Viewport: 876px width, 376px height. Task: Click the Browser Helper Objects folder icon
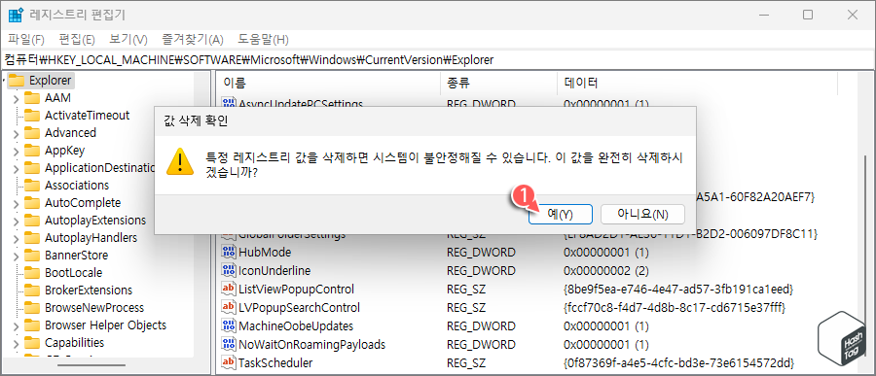pos(32,325)
